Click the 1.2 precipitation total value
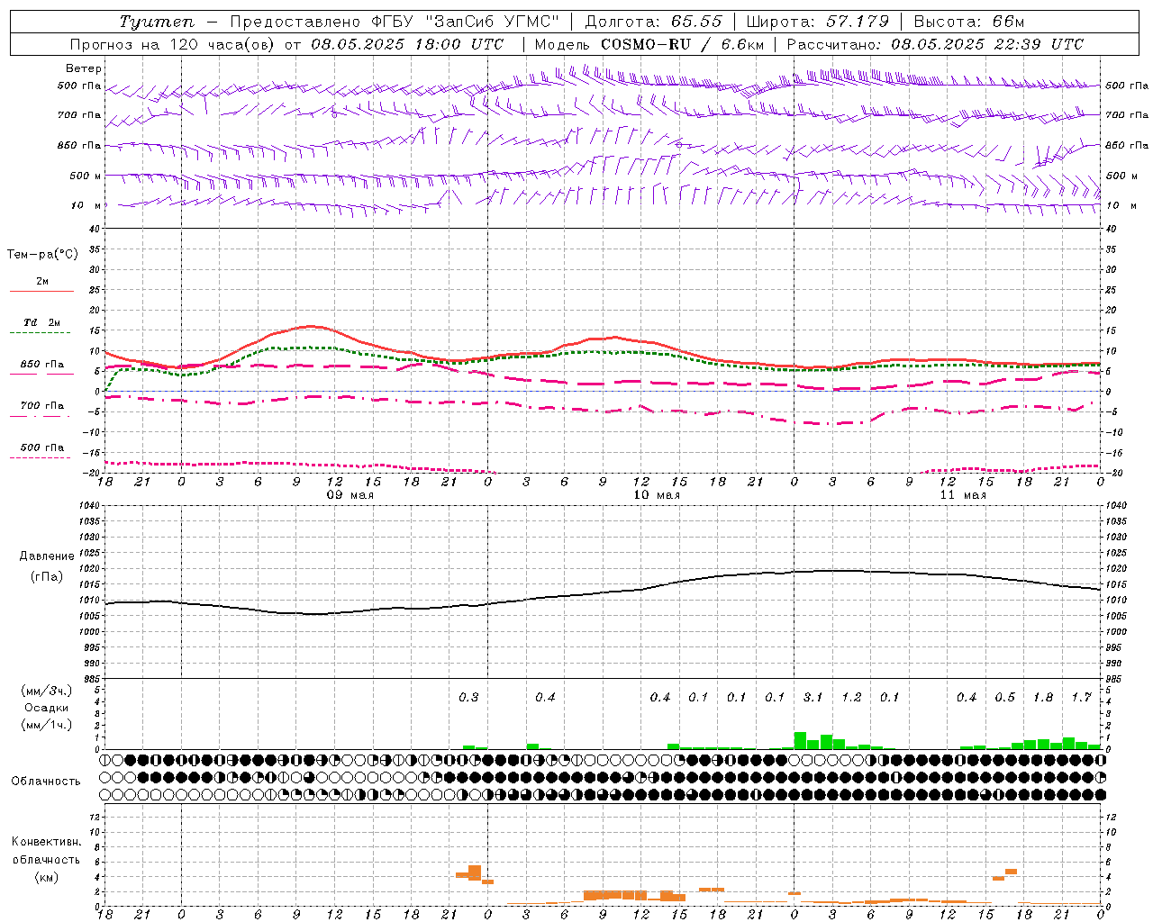This screenshot has height=922, width=1153. pos(851,698)
